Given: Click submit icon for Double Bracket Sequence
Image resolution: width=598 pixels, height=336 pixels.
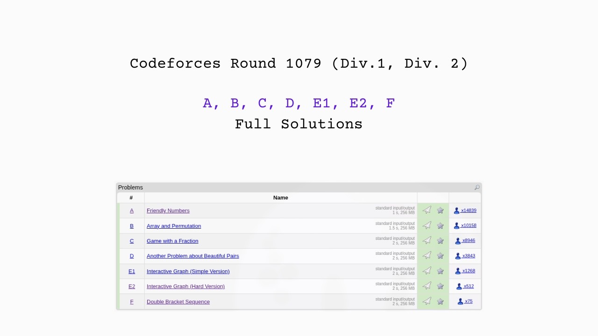Looking at the screenshot, I should coord(427,301).
